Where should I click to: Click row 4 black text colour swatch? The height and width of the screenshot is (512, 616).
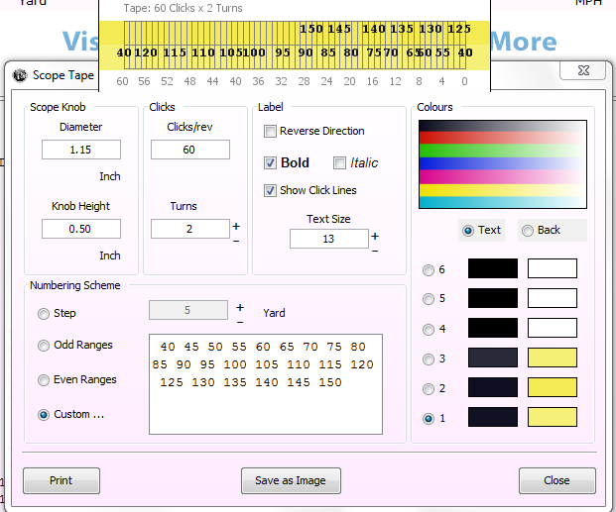pyautogui.click(x=493, y=328)
